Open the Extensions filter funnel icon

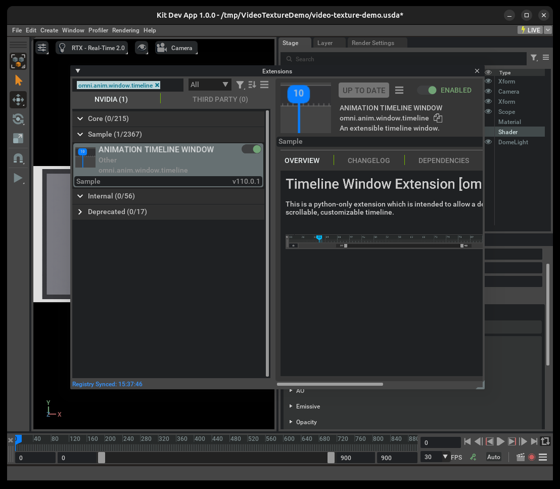click(x=240, y=85)
